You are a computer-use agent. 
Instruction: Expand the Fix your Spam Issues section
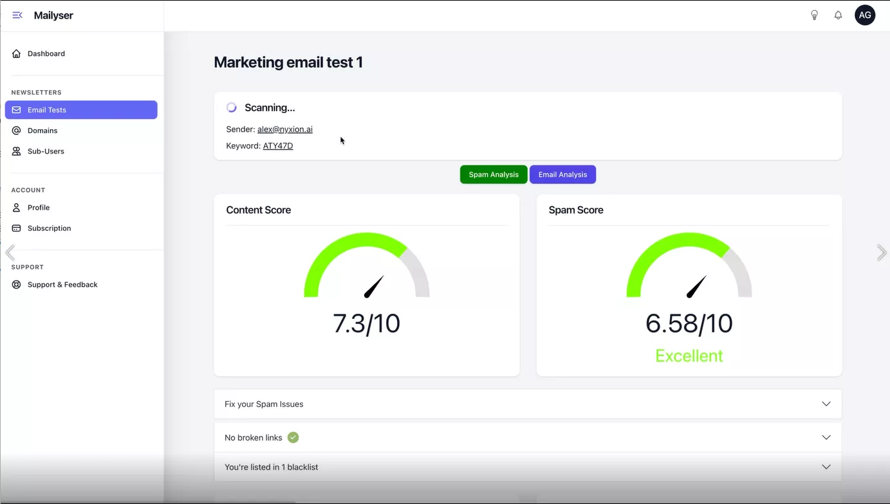pyautogui.click(x=826, y=404)
